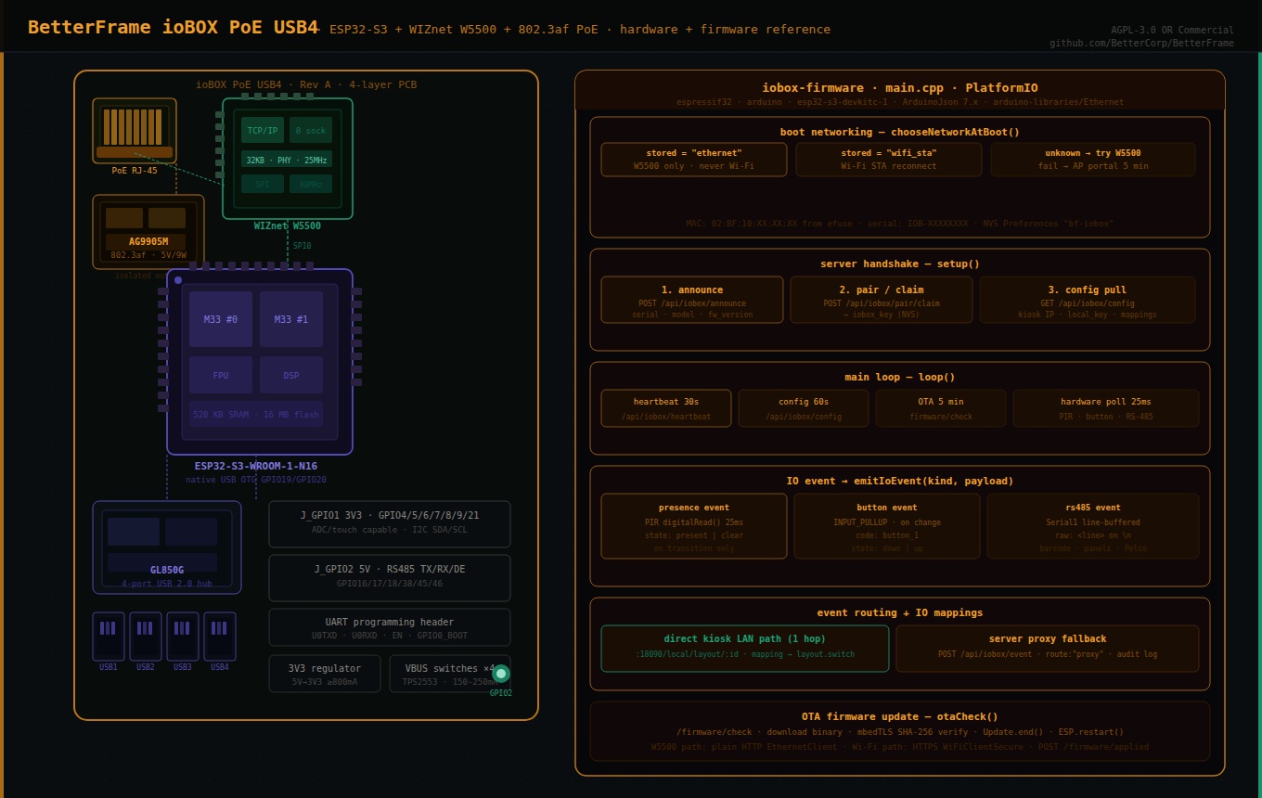
Task: Select the UART programming header box
Action: point(390,627)
